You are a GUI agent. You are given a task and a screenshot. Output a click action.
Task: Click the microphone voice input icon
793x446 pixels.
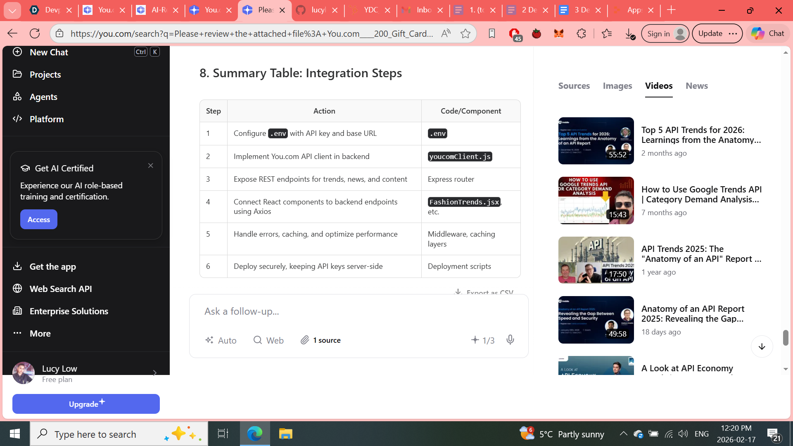pyautogui.click(x=510, y=340)
